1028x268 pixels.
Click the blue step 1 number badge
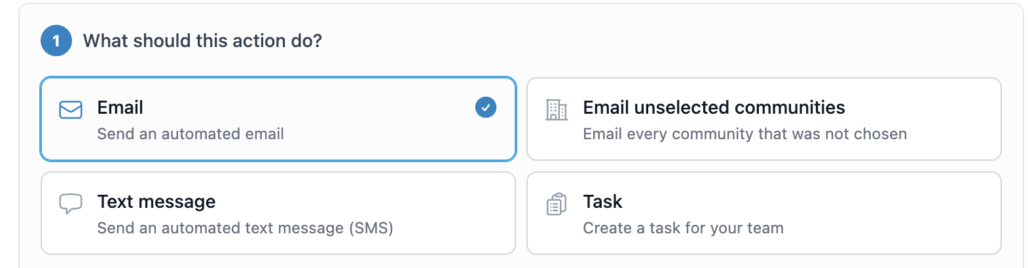coord(56,41)
